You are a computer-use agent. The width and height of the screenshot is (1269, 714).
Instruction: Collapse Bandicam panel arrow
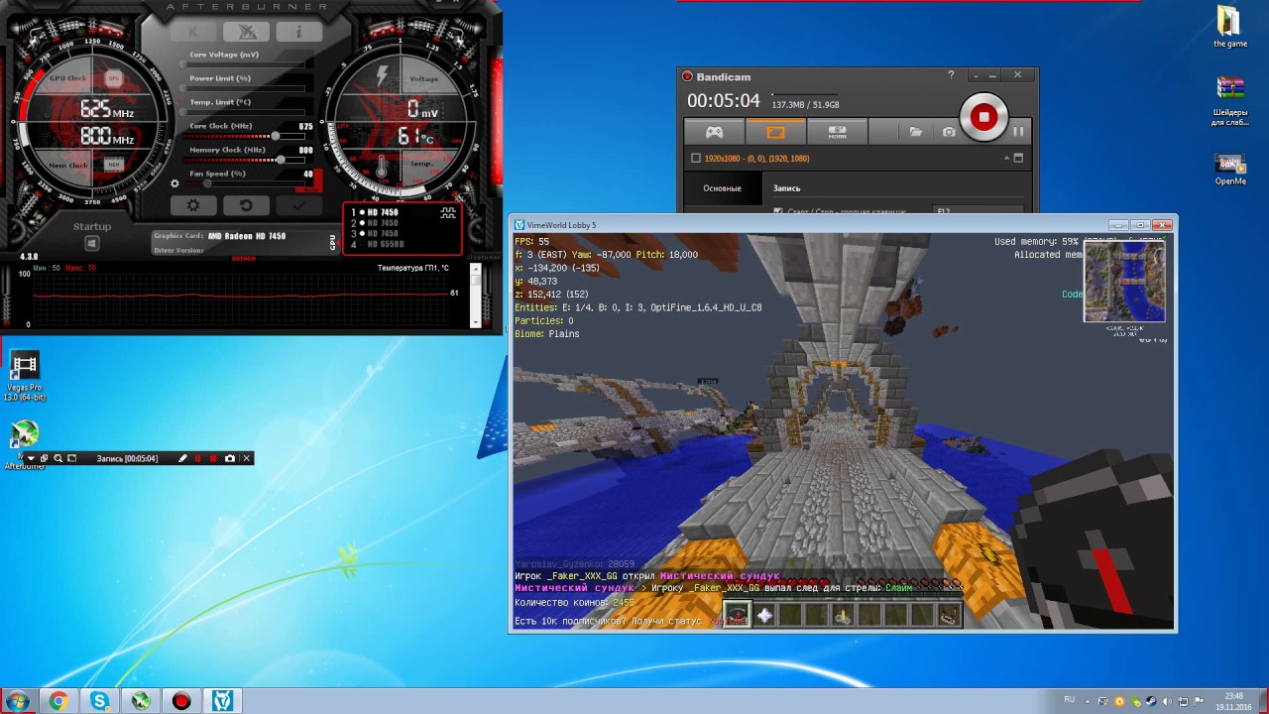point(1006,158)
